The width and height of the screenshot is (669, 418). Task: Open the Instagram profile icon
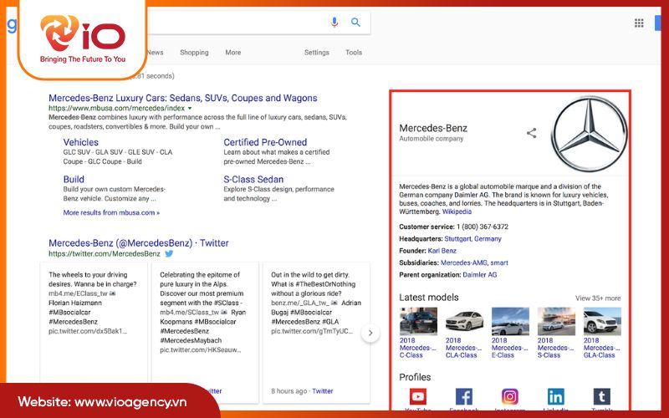[x=510, y=398]
